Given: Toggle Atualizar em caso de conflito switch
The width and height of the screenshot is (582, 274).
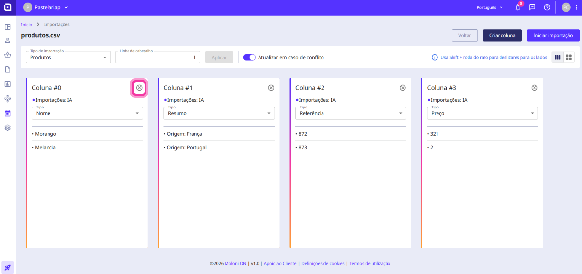Looking at the screenshot, I should (249, 57).
